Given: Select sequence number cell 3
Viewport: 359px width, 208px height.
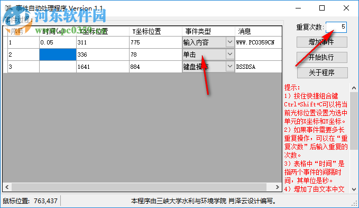Looking at the screenshot, I should tap(23, 67).
